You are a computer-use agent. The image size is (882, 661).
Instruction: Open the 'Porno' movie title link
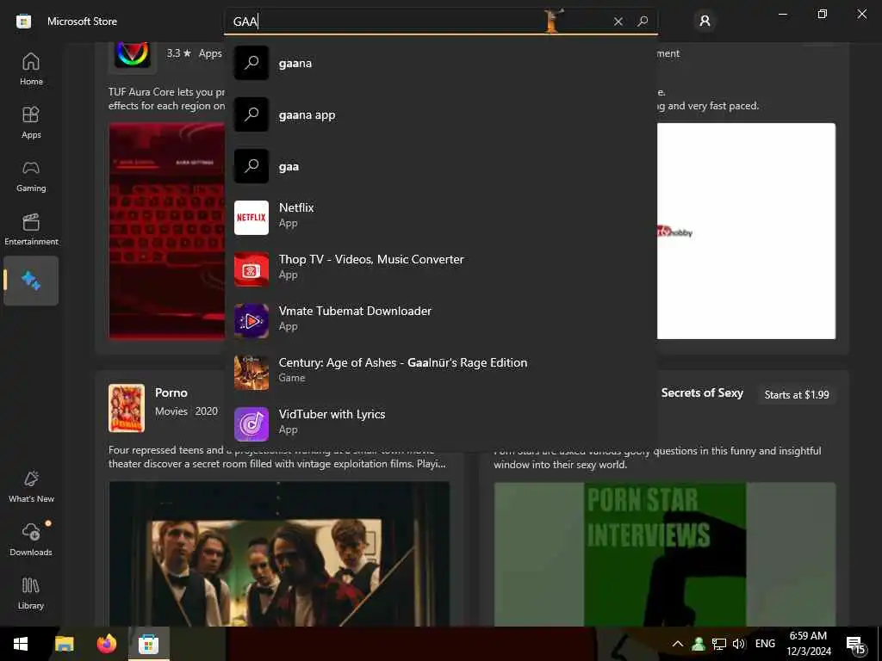click(171, 392)
